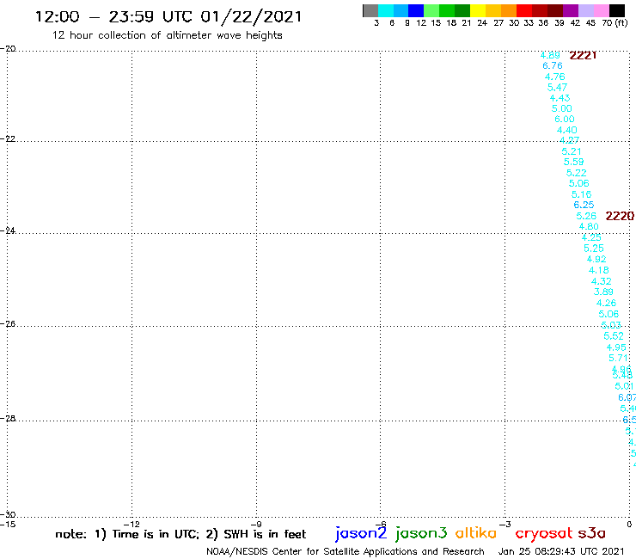636x559 pixels.
Task: Select the value '4.27' near latitude -22
Action: [x=570, y=140]
